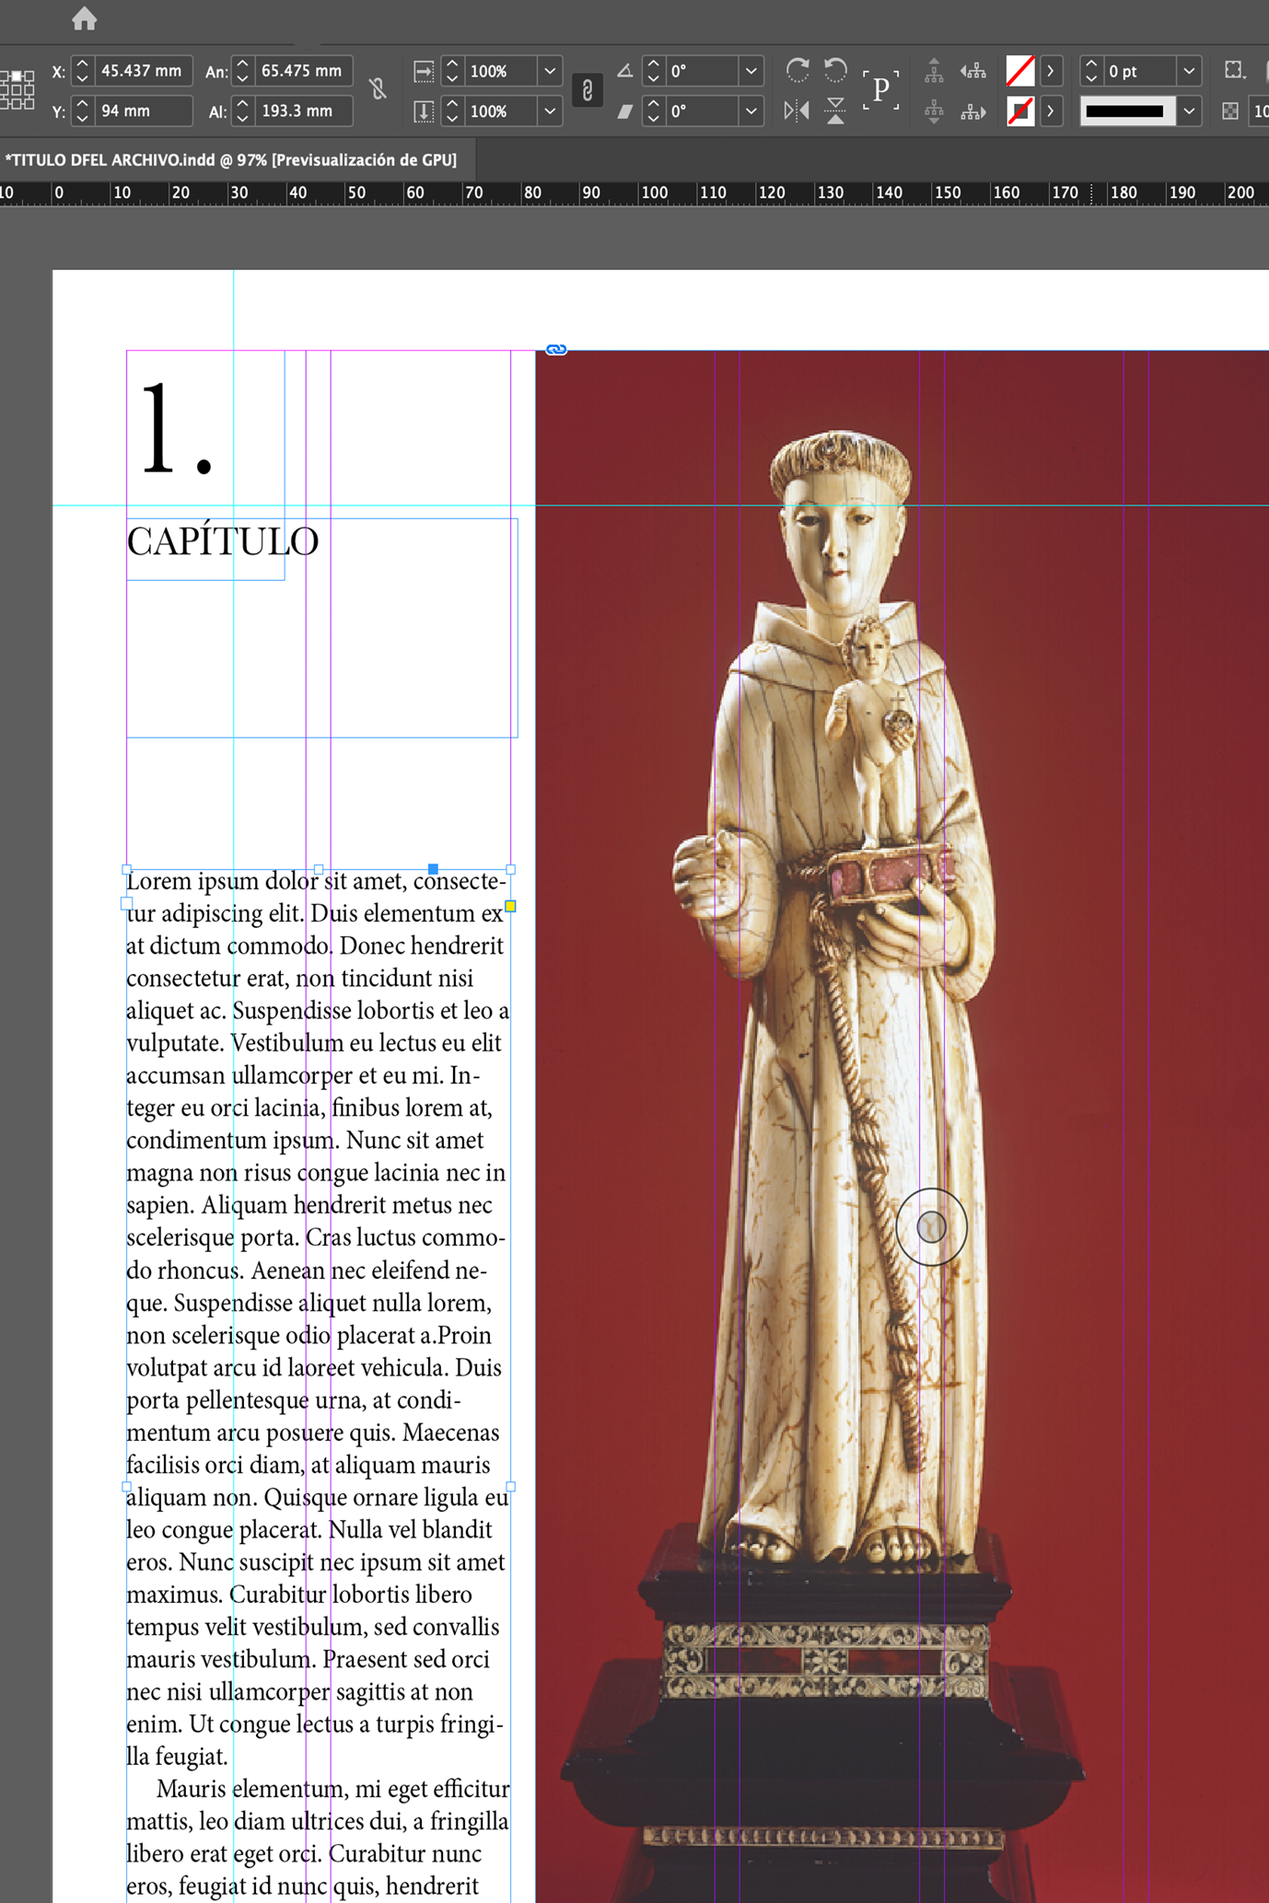Select the container icon
Screen dimensions: 1269x1903
934,70
